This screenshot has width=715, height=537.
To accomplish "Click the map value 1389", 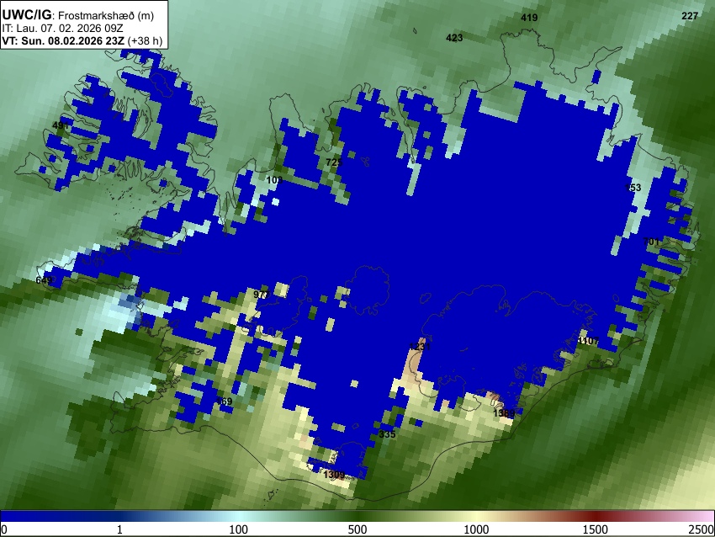I will pos(504,413).
